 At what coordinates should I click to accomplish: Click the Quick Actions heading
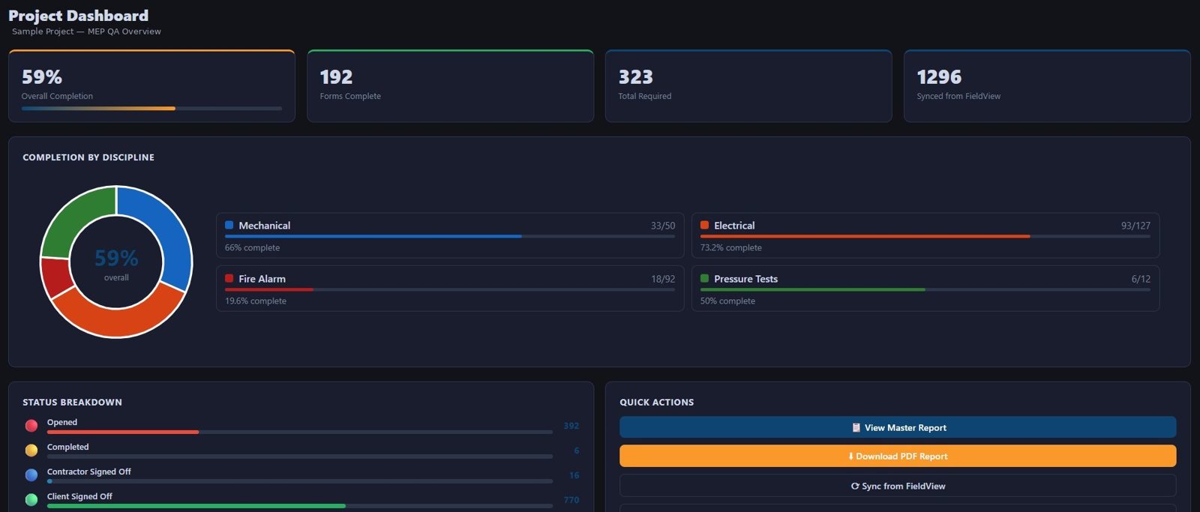656,403
